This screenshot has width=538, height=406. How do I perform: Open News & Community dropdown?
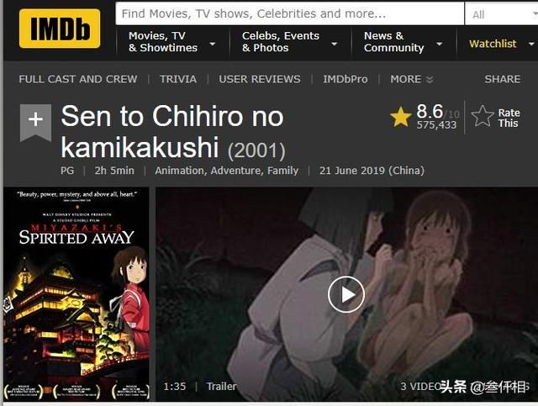click(403, 42)
